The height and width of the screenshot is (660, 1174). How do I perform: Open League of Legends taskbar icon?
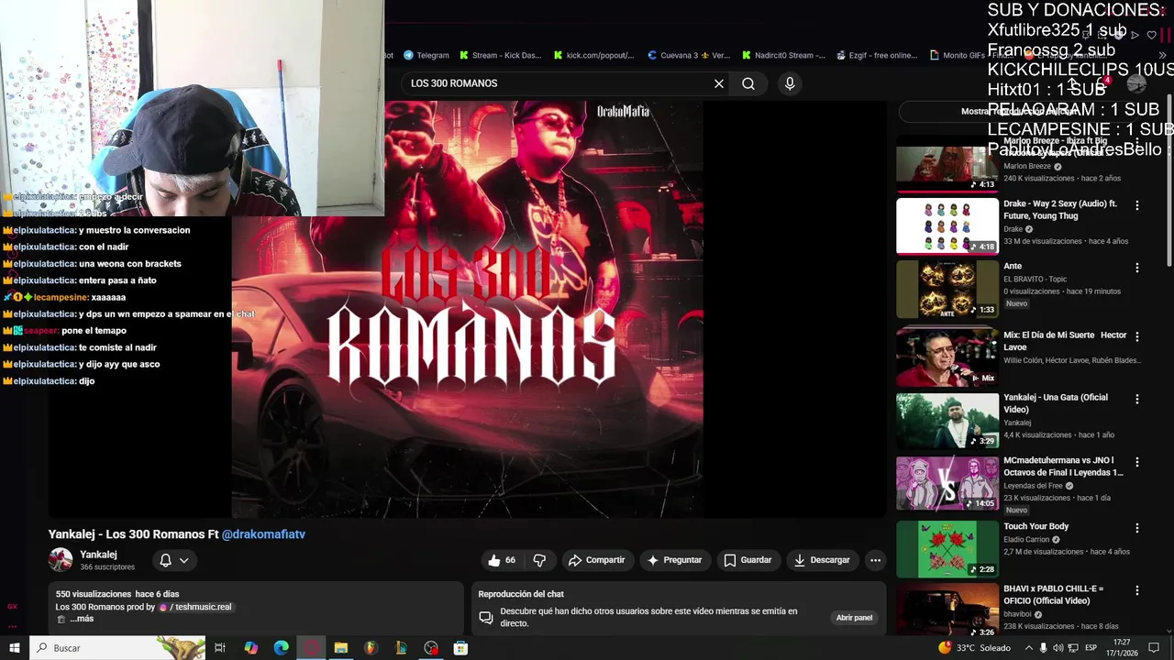(x=401, y=648)
